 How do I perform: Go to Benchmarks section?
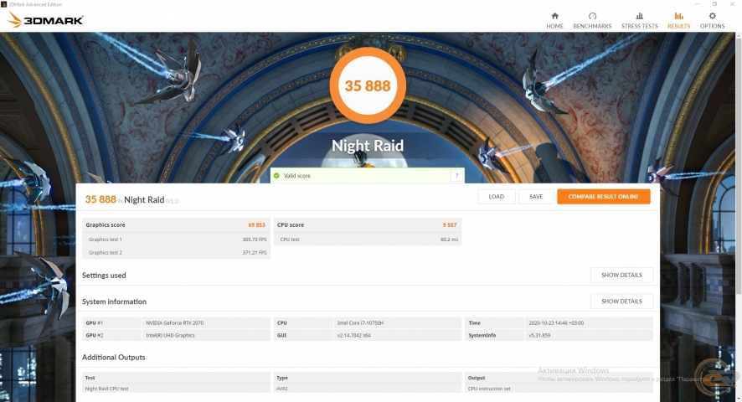(x=592, y=21)
